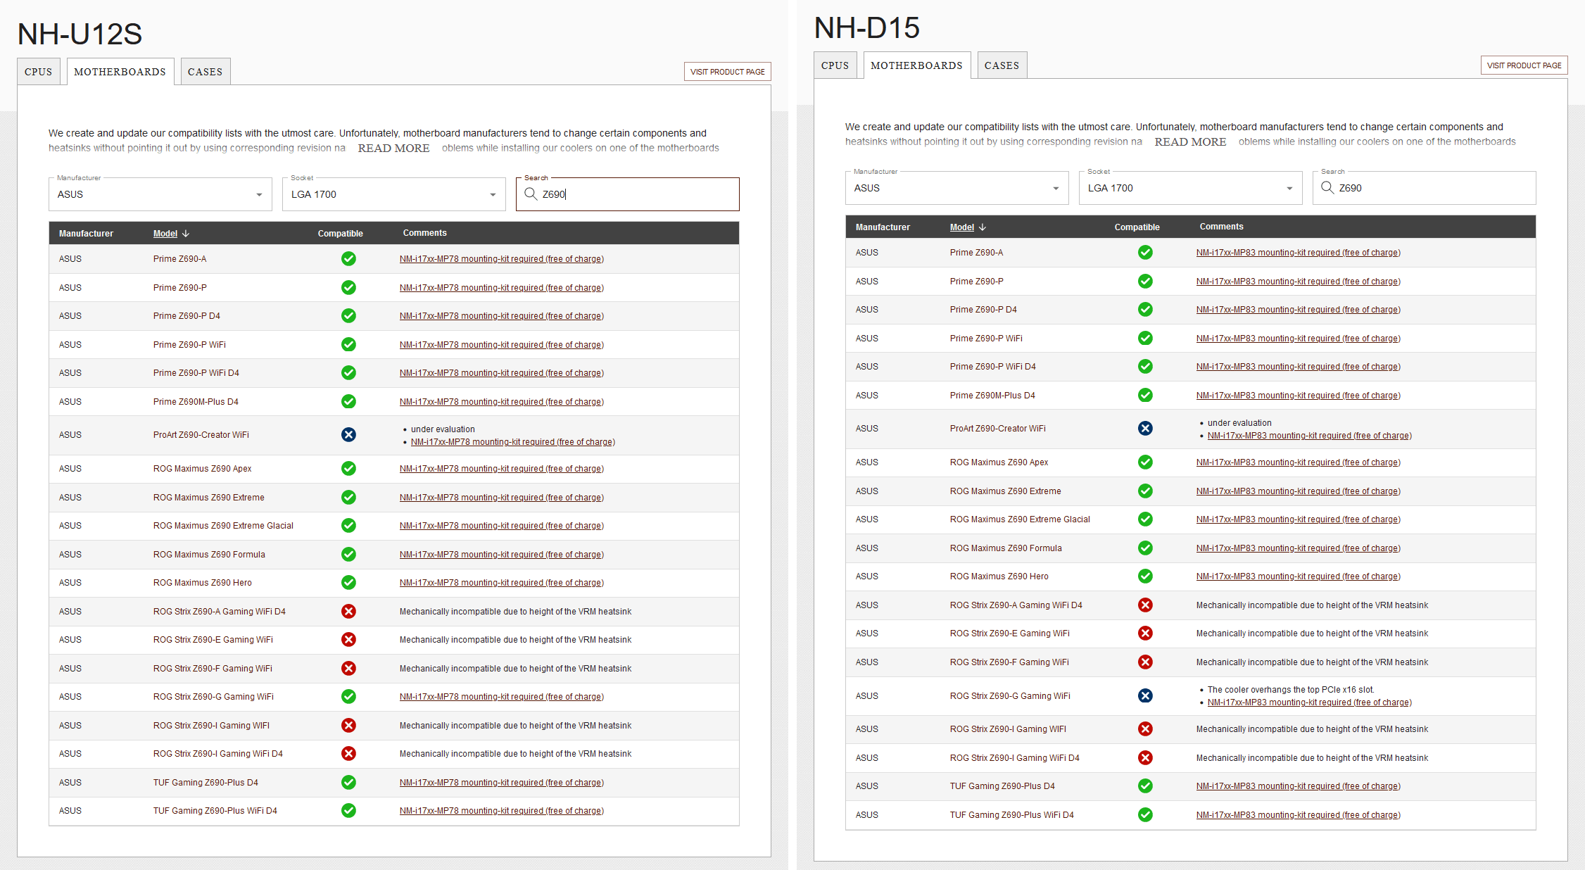Screen dimensions: 1585x870
Task: Click VISIT PRODUCT PAGE for NH-D15
Action: tap(1524, 65)
